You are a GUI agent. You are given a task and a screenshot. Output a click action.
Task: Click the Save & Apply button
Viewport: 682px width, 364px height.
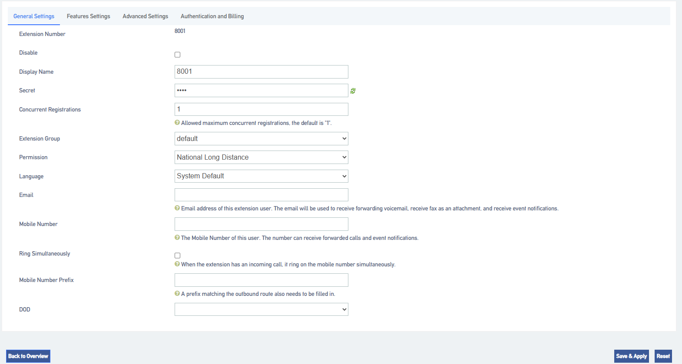[632, 356]
